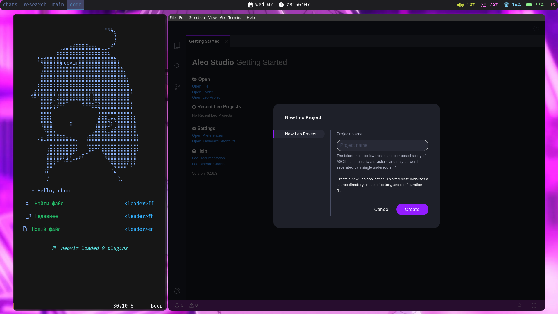Viewport: 558px width, 314px height.
Task: Select New Leo Project template in sidebar
Action: click(x=301, y=134)
